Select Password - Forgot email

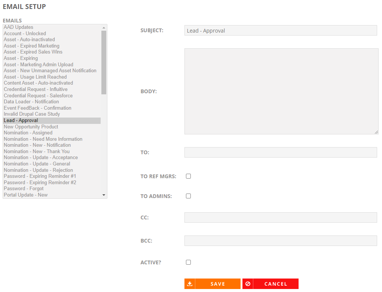click(52, 189)
